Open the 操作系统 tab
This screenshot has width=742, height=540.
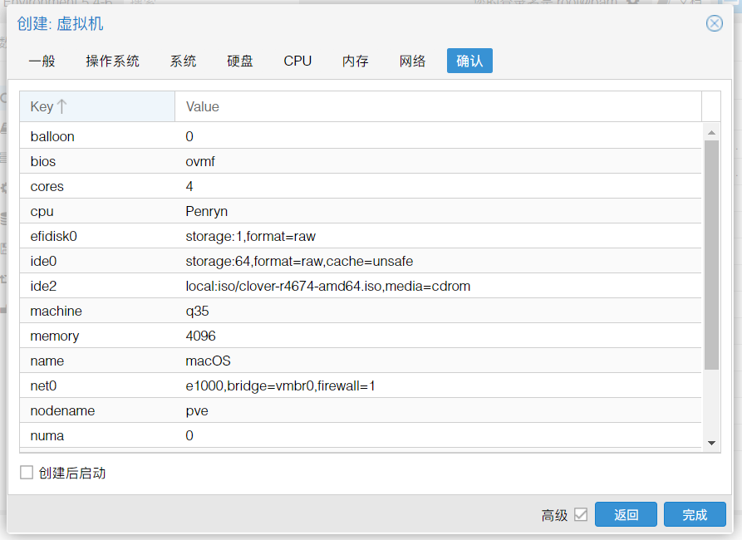pyautogui.click(x=112, y=61)
